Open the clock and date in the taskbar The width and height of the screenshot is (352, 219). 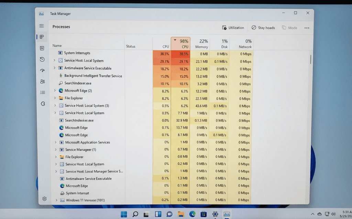point(346,214)
